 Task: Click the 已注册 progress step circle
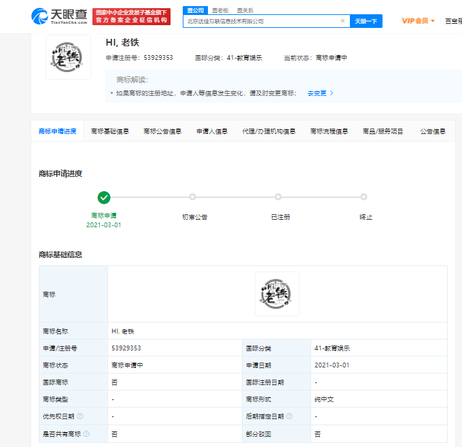(279, 197)
